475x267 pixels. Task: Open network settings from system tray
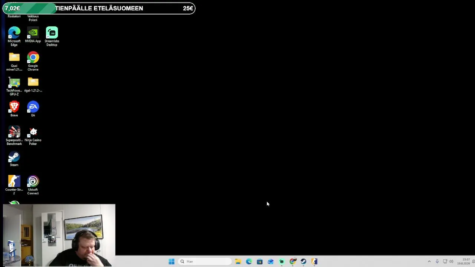(x=445, y=261)
